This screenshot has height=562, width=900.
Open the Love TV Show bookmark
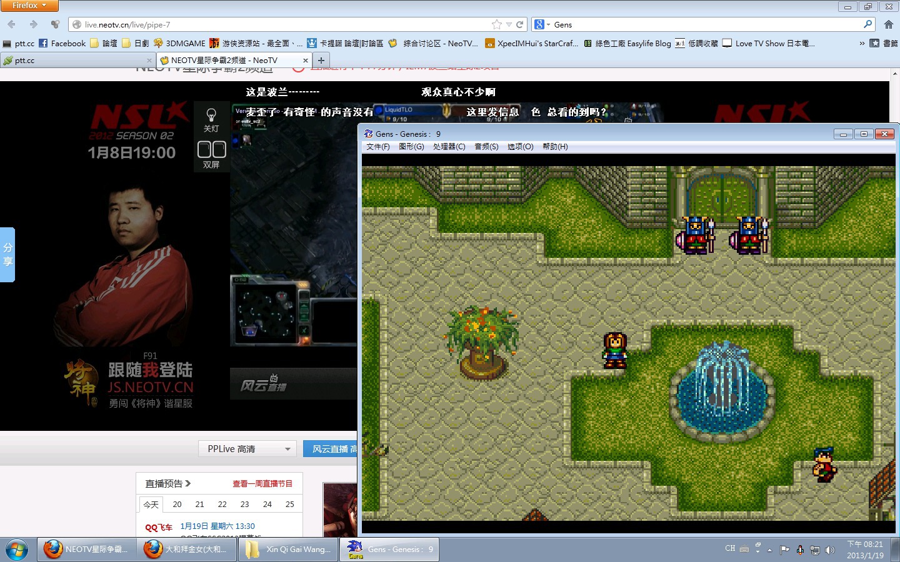(x=768, y=43)
